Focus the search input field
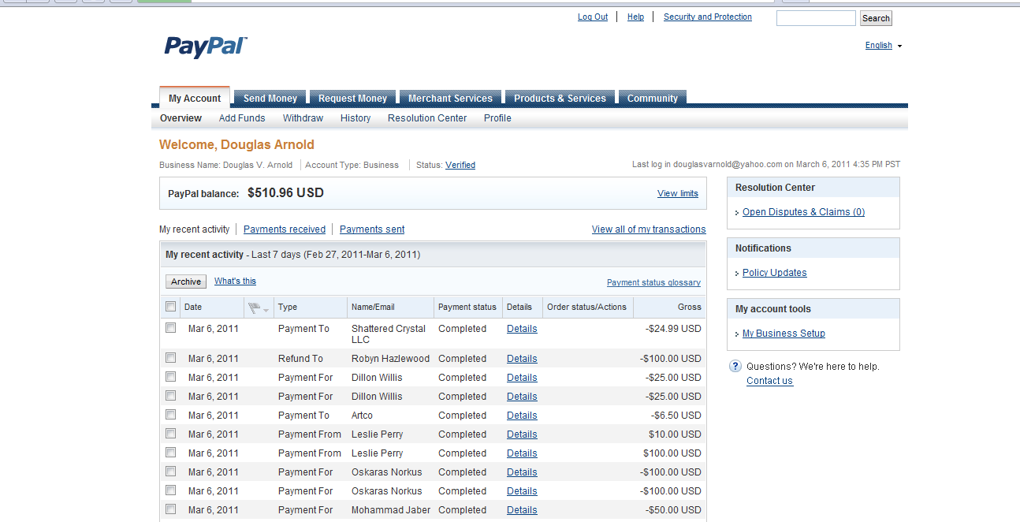 (816, 18)
